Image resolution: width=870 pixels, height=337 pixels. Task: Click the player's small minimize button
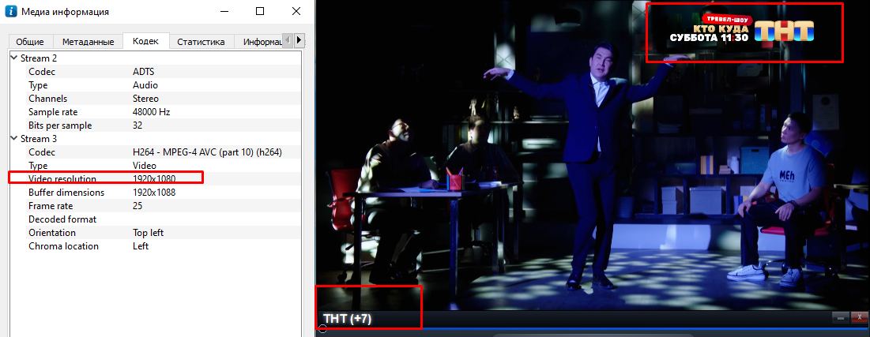coord(842,317)
